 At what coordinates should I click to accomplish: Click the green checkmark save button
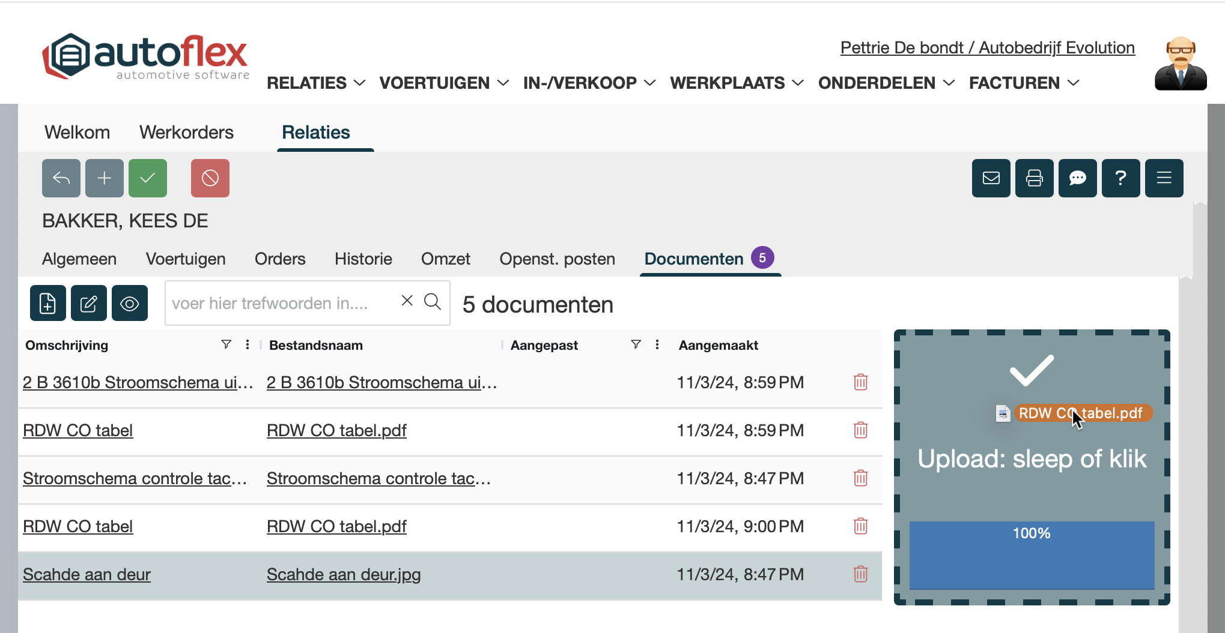[148, 178]
